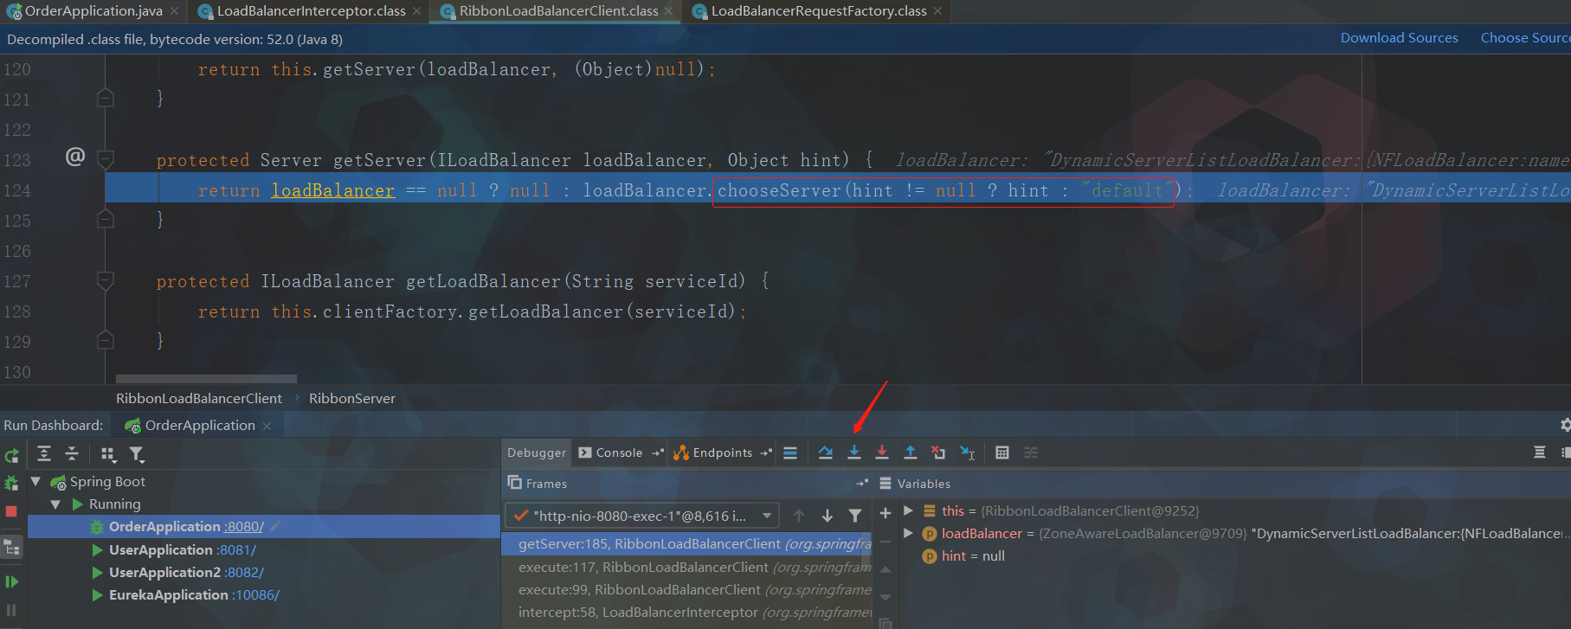The height and width of the screenshot is (629, 1571).
Task: Select the execute:99 stack frame
Action: tap(686, 589)
